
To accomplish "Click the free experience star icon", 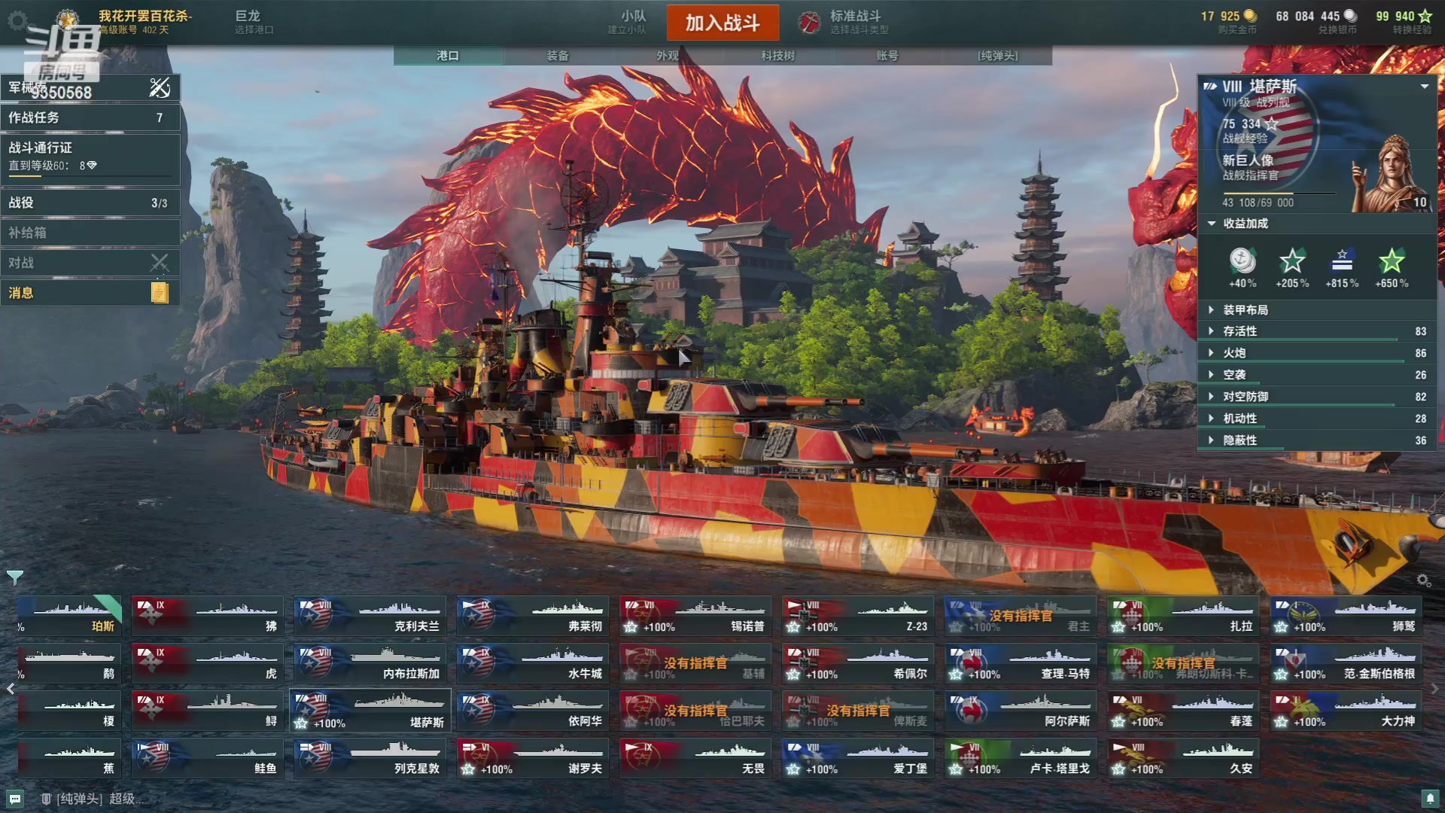I will click(1425, 16).
